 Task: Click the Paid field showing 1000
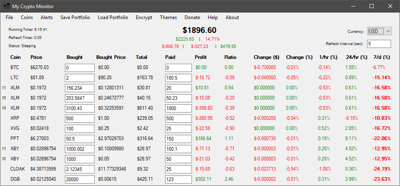(178, 108)
